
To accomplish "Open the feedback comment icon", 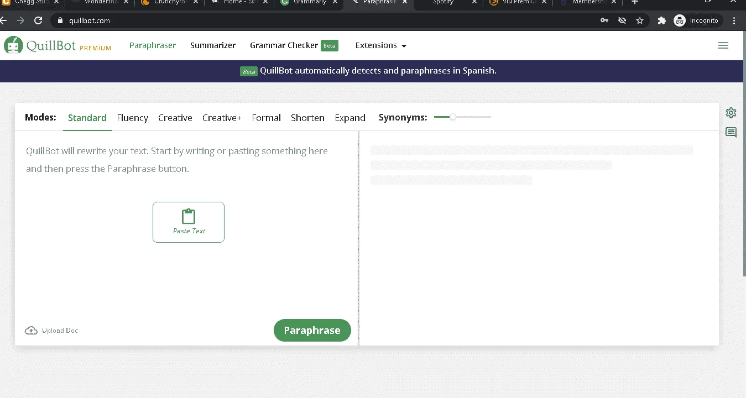I will (x=731, y=132).
